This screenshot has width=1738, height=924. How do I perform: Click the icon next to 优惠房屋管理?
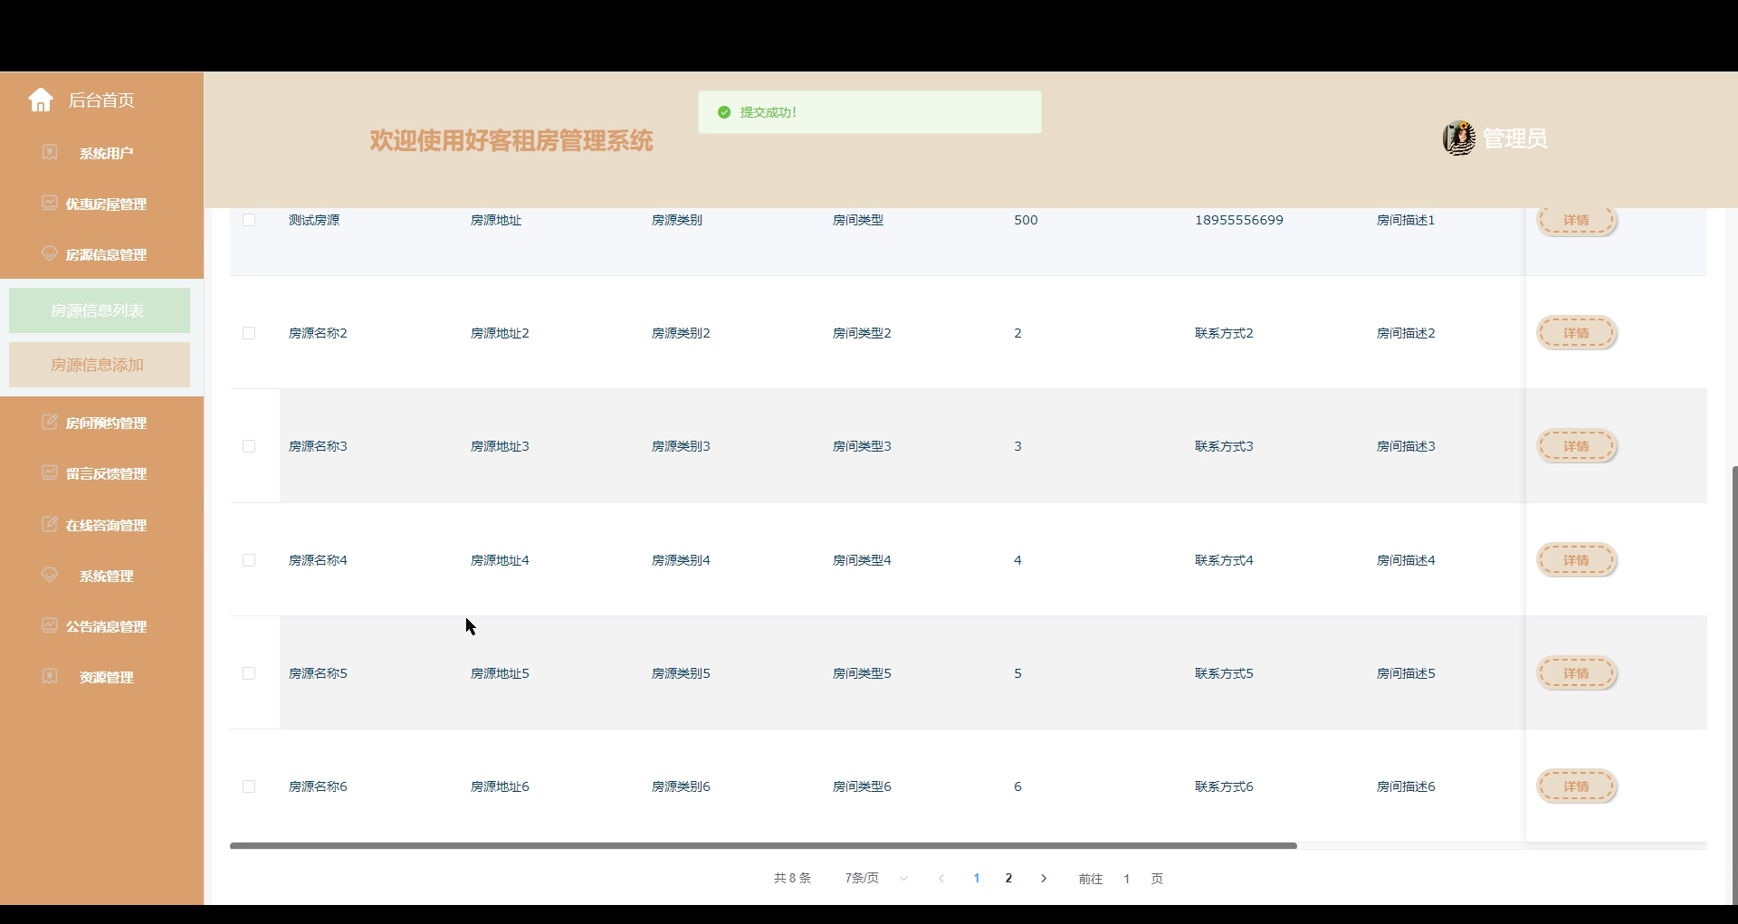coord(50,203)
